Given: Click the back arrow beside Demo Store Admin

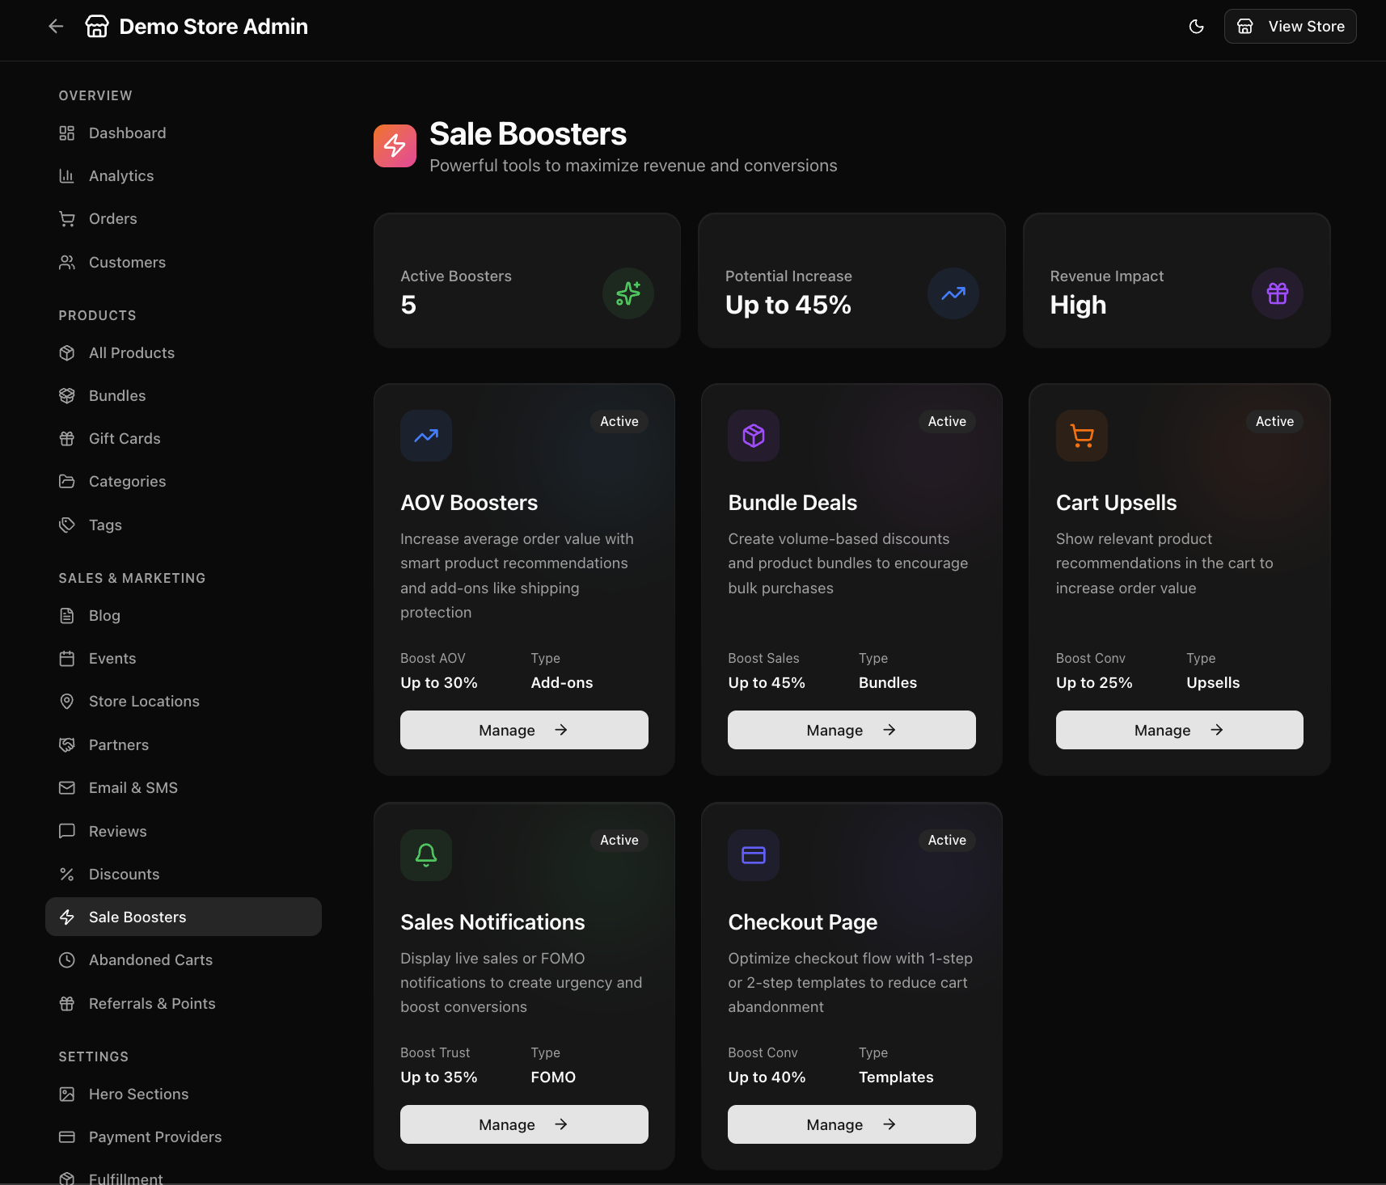Looking at the screenshot, I should coord(55,26).
